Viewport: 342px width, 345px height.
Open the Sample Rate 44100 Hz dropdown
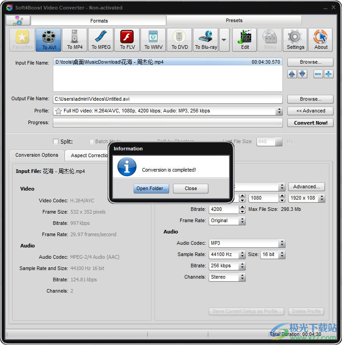click(242, 255)
